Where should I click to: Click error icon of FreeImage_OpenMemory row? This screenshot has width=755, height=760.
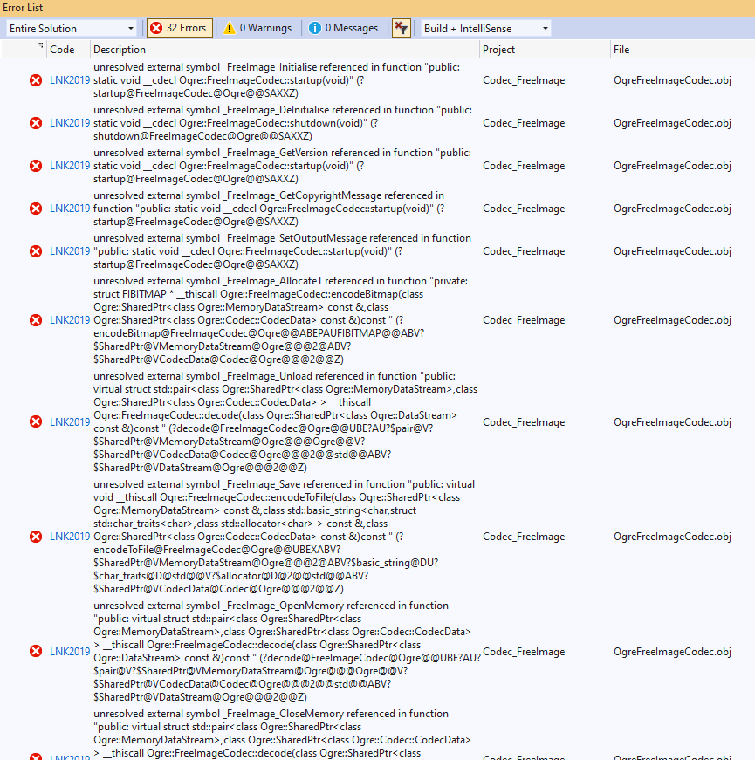click(x=36, y=651)
